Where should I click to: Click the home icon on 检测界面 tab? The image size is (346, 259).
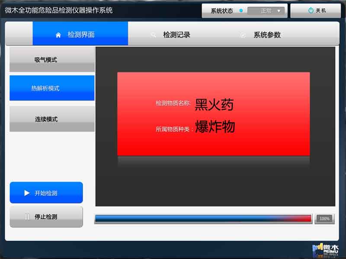pos(58,35)
